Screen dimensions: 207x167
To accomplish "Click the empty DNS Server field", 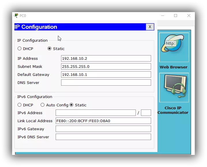I will [106, 82].
